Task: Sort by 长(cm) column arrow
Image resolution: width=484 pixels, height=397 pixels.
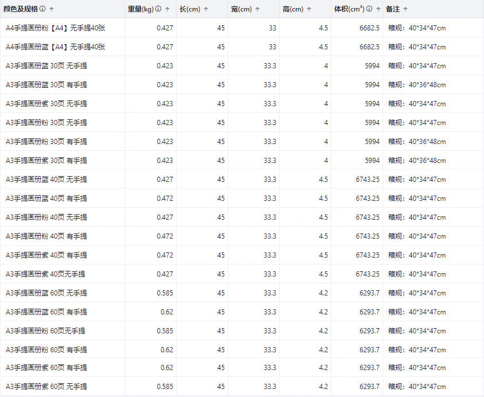Action: [x=206, y=9]
